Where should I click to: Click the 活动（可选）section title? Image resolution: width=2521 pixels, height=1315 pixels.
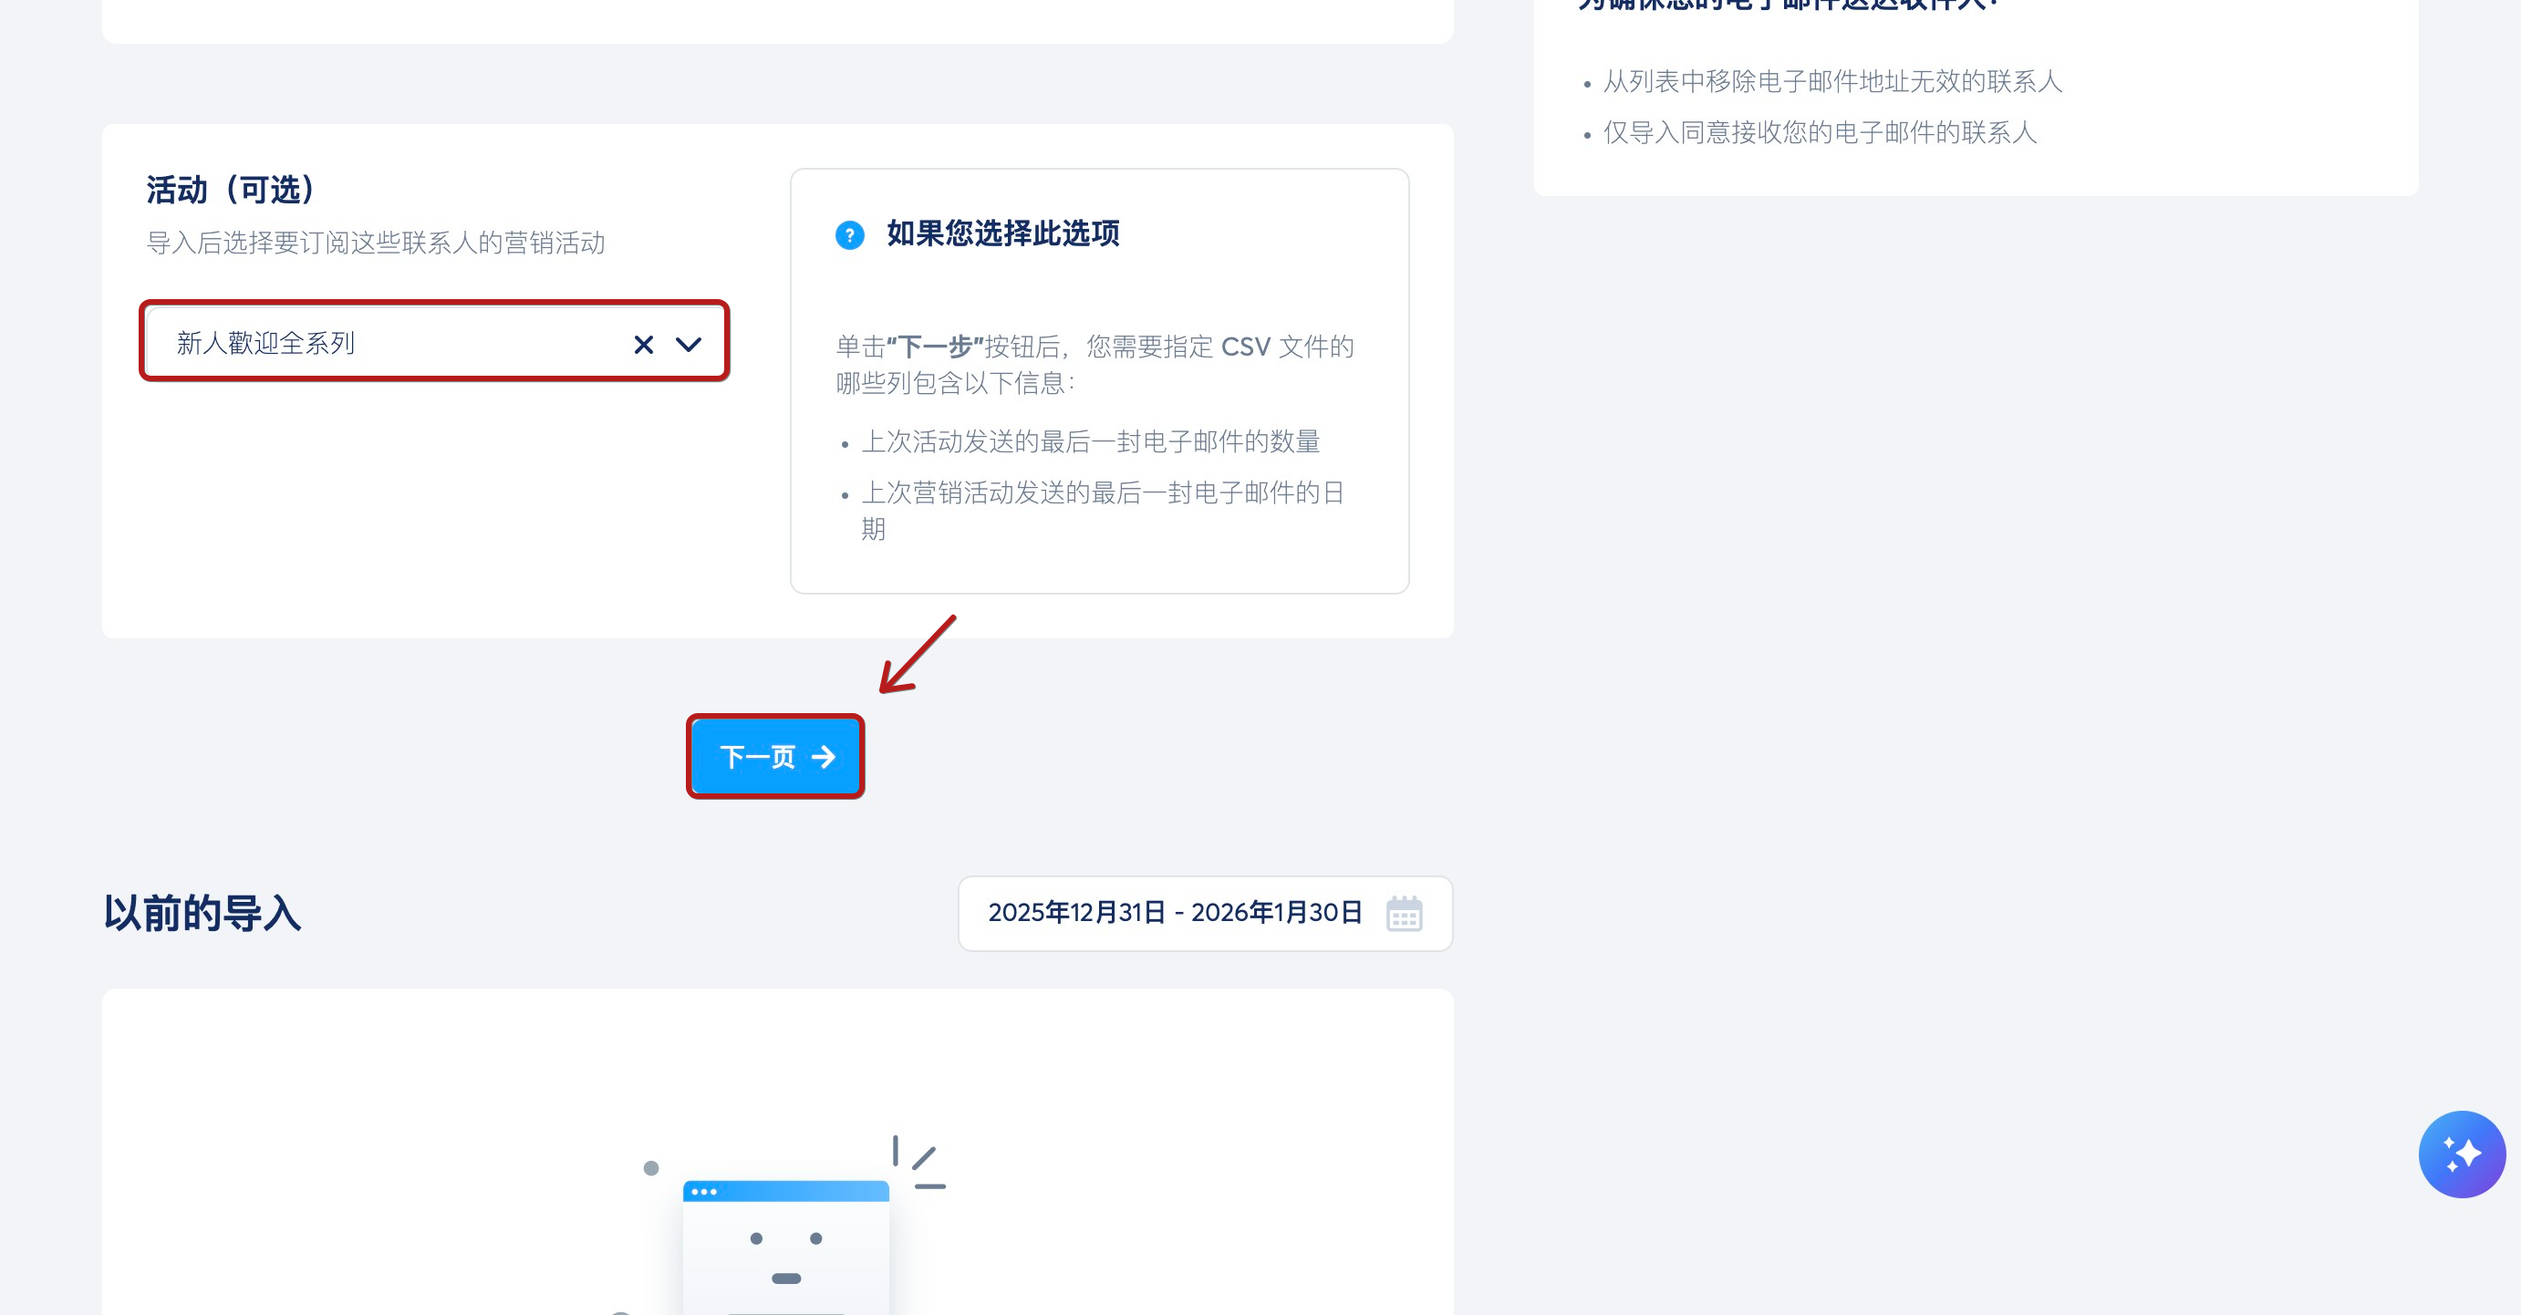click(231, 190)
